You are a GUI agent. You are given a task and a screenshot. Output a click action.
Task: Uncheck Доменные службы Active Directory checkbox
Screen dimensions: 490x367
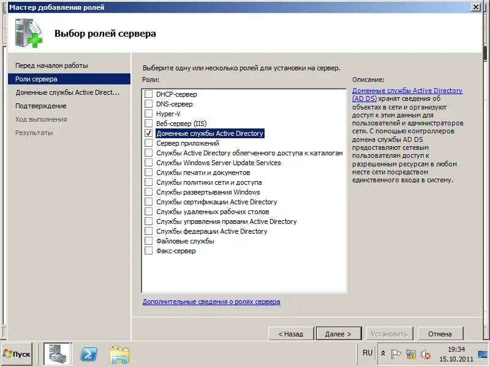(x=148, y=133)
